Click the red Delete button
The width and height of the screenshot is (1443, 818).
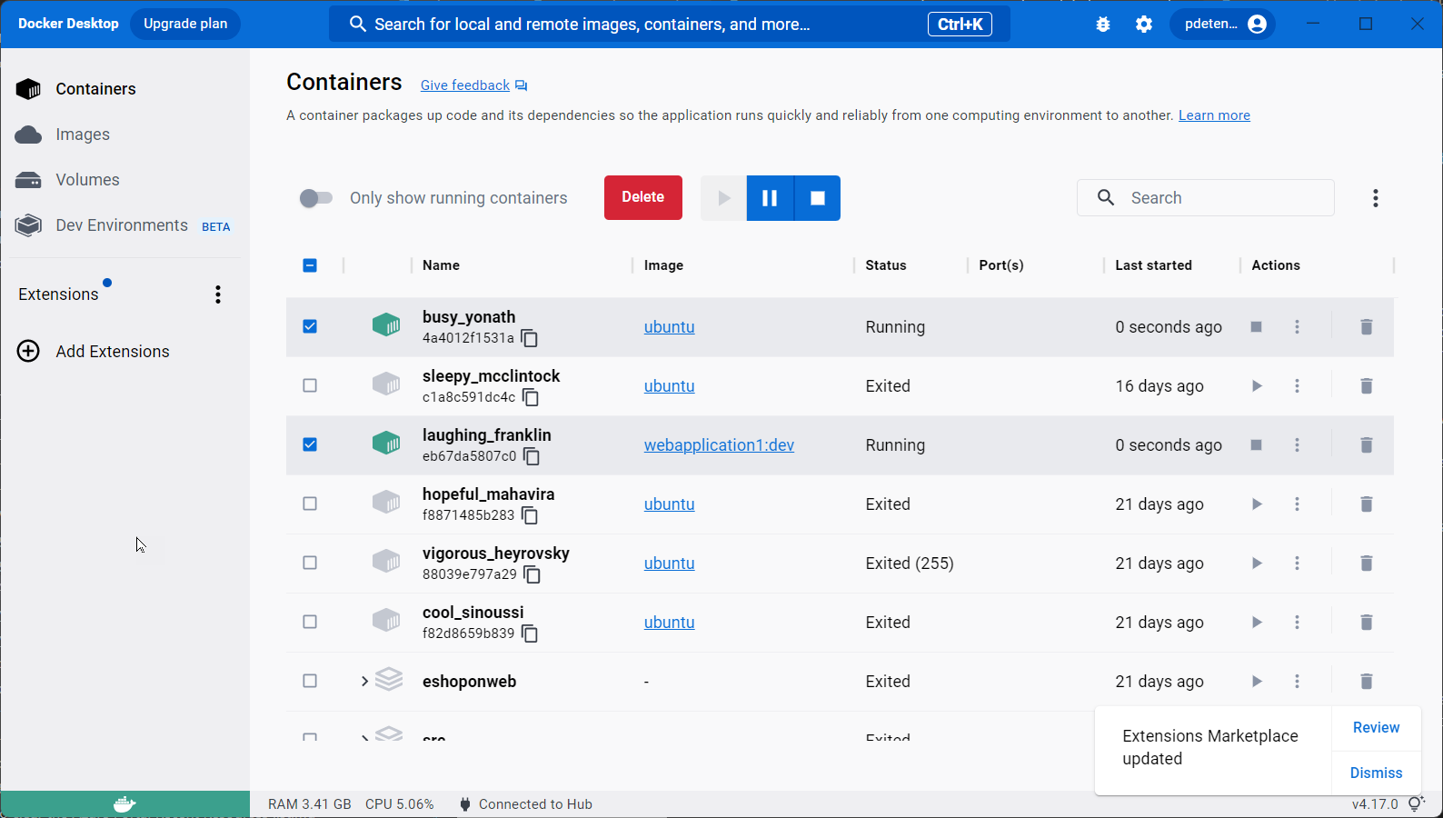(x=642, y=197)
